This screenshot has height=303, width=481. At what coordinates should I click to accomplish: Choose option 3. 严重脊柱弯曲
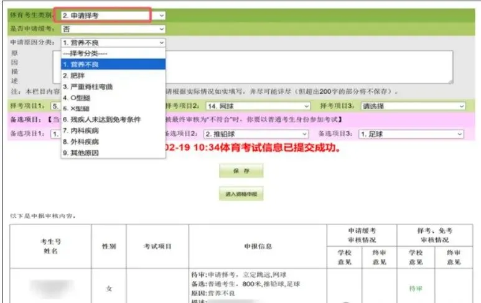[x=113, y=86]
